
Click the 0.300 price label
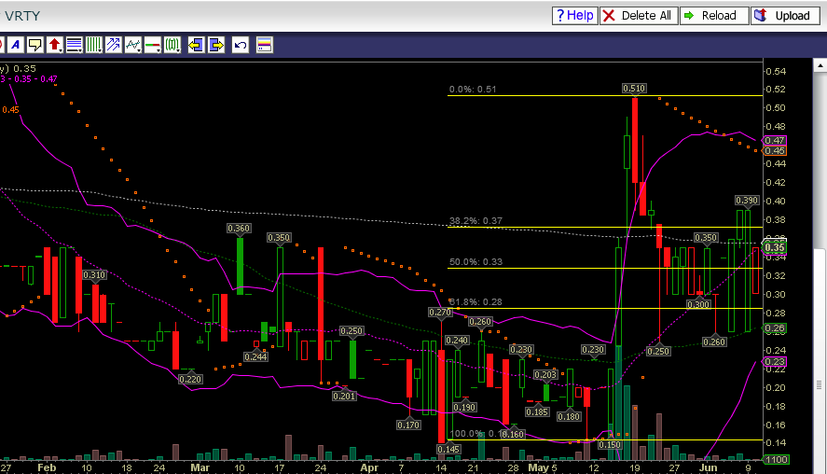coord(698,304)
